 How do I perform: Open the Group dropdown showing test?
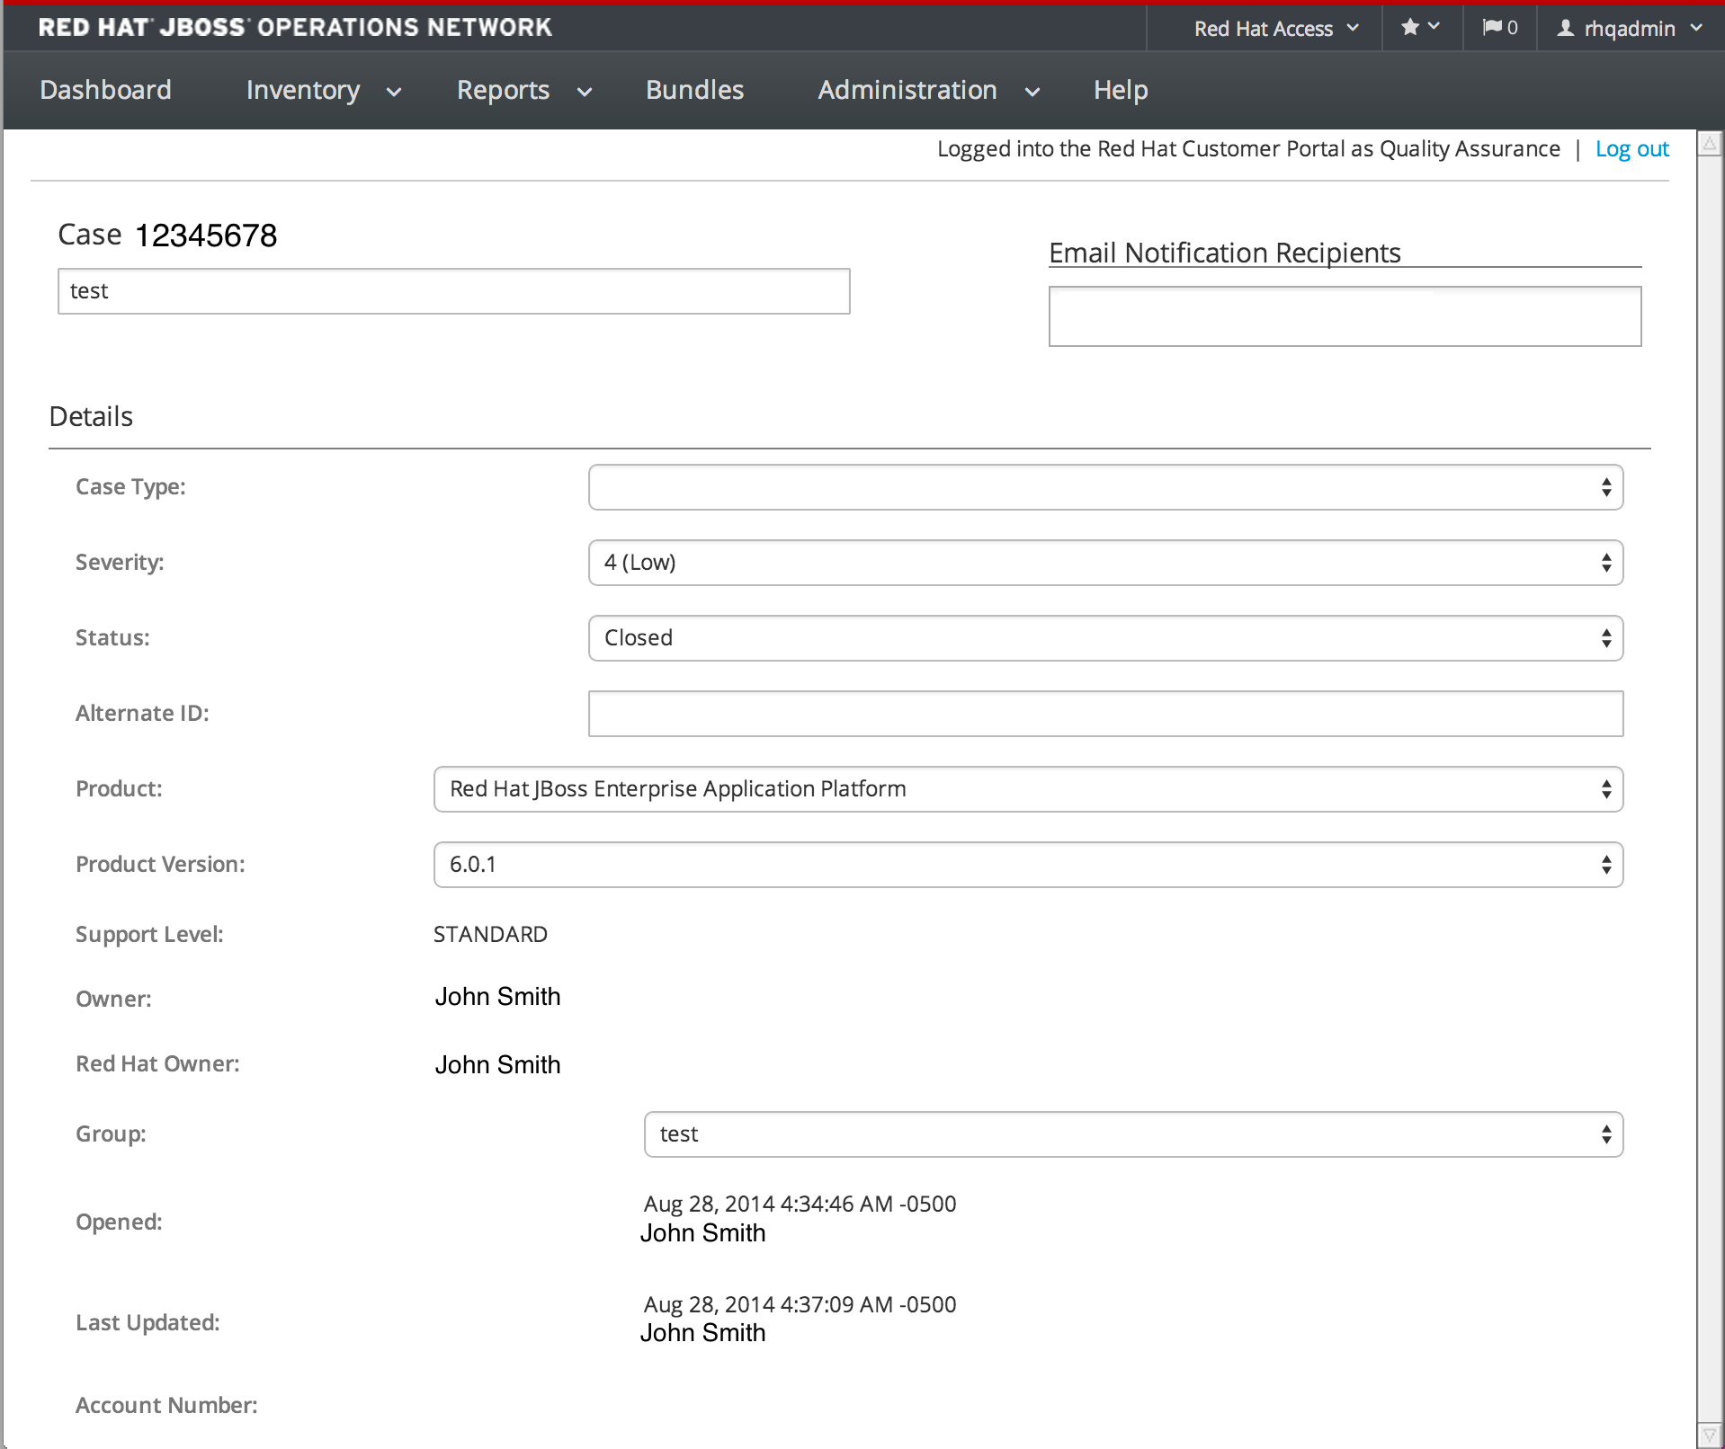coord(1133,1134)
